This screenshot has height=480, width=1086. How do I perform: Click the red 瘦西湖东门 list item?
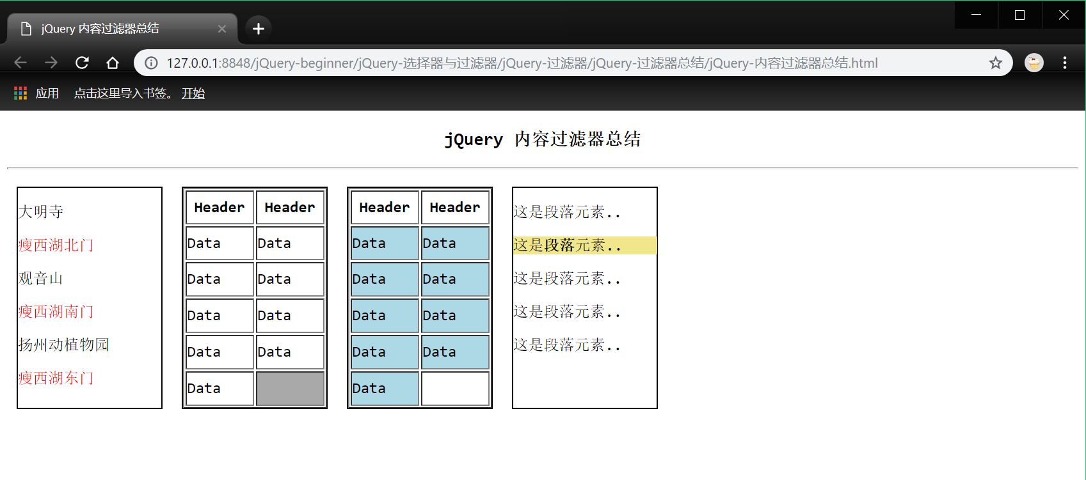(x=56, y=378)
